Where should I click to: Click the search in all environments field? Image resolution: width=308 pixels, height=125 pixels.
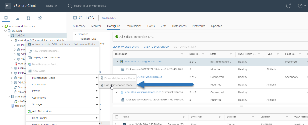[x=90, y=6]
